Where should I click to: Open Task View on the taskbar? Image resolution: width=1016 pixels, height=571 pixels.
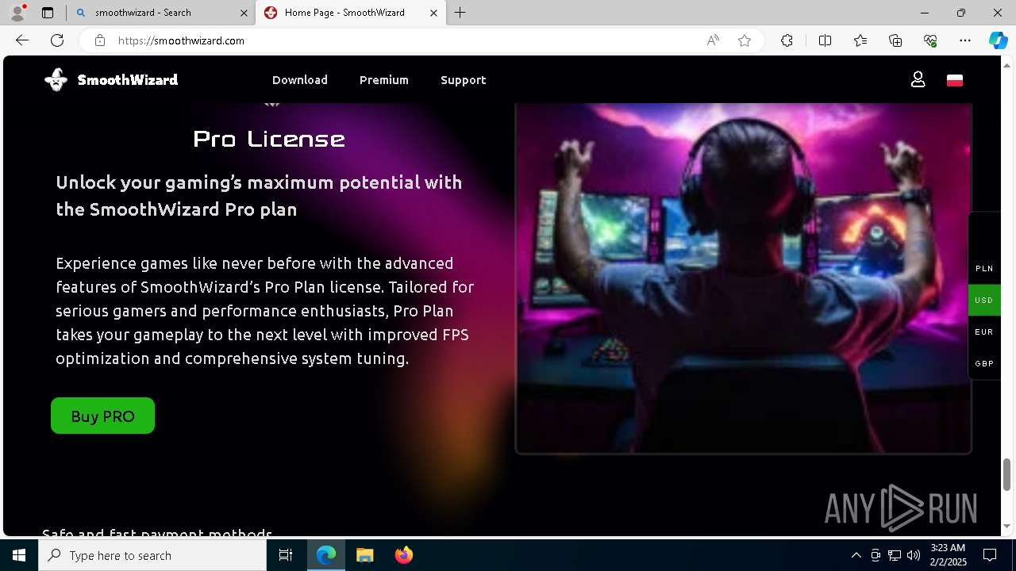[x=286, y=555]
